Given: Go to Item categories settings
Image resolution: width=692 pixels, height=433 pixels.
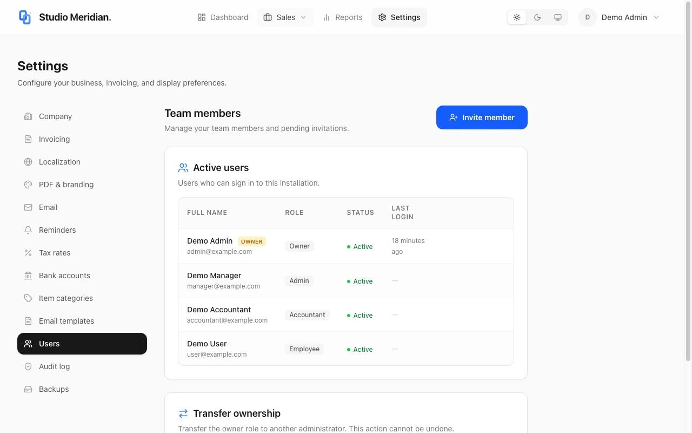Looking at the screenshot, I should [x=82, y=298].
